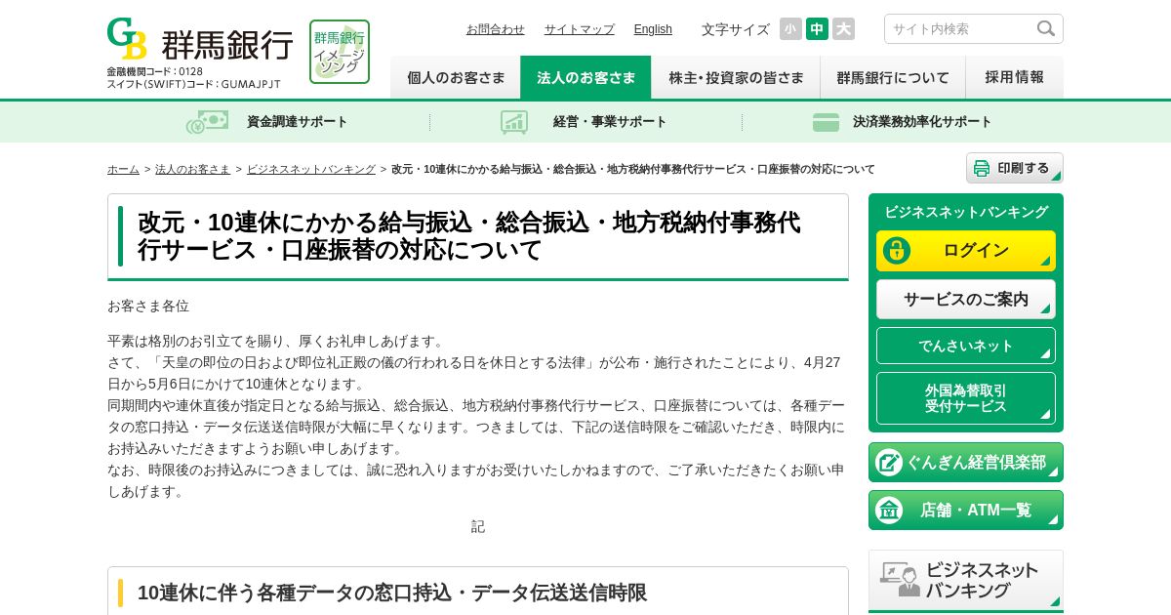Switch to the English site link
Viewport: 1171px width, 615px height.
coord(653,29)
